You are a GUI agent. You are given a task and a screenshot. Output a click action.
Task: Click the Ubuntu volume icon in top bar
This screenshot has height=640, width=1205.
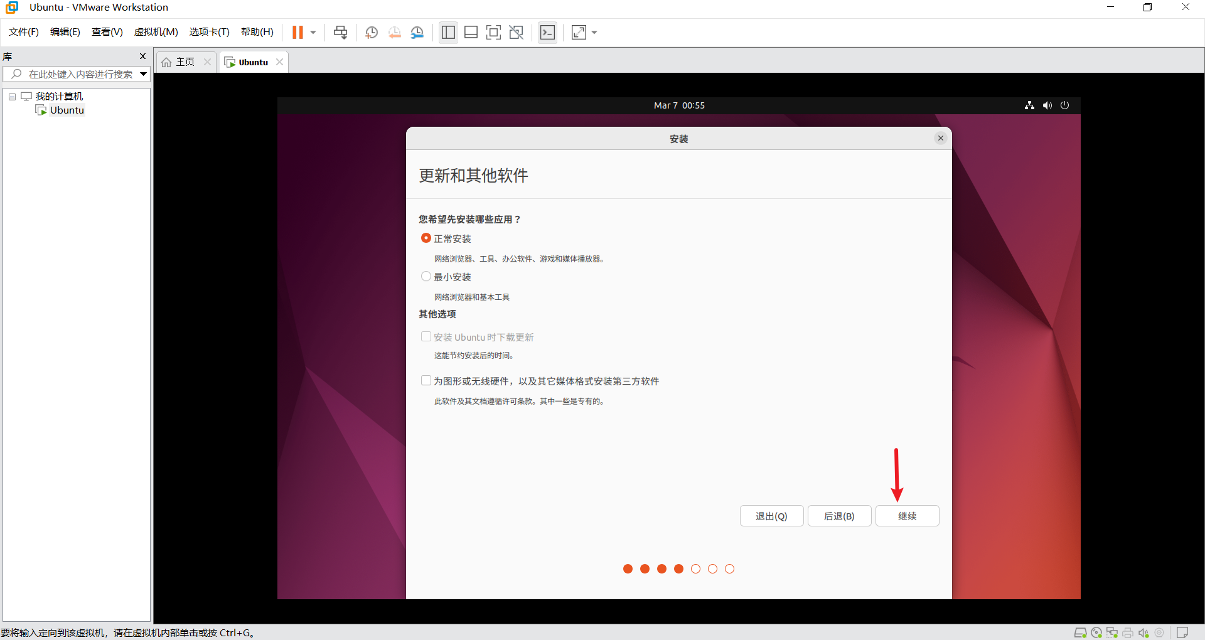pyautogui.click(x=1047, y=105)
